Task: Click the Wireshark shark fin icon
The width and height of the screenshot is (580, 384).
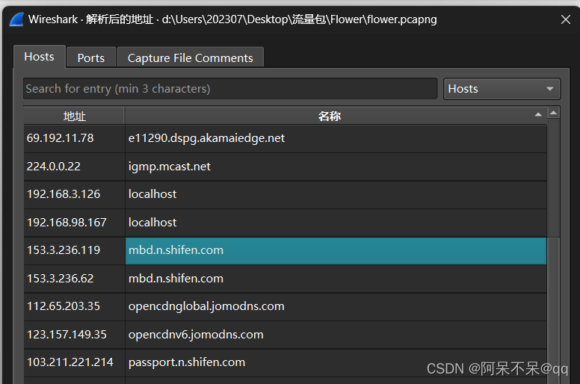Action: pos(16,19)
